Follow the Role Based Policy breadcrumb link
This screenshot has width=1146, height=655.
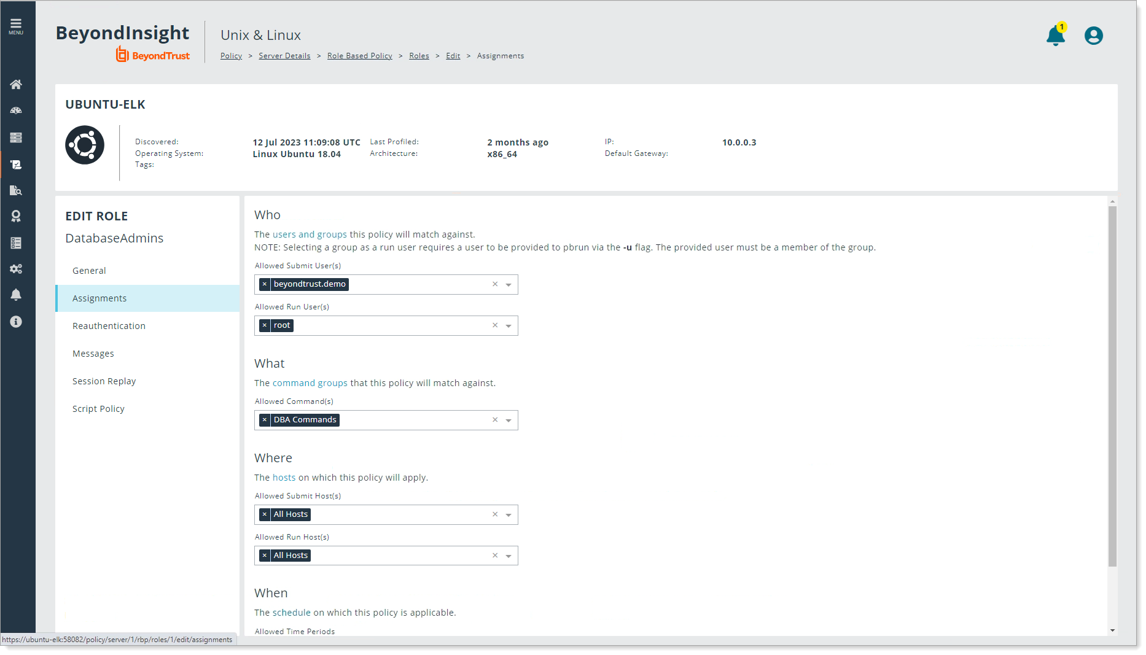point(360,56)
